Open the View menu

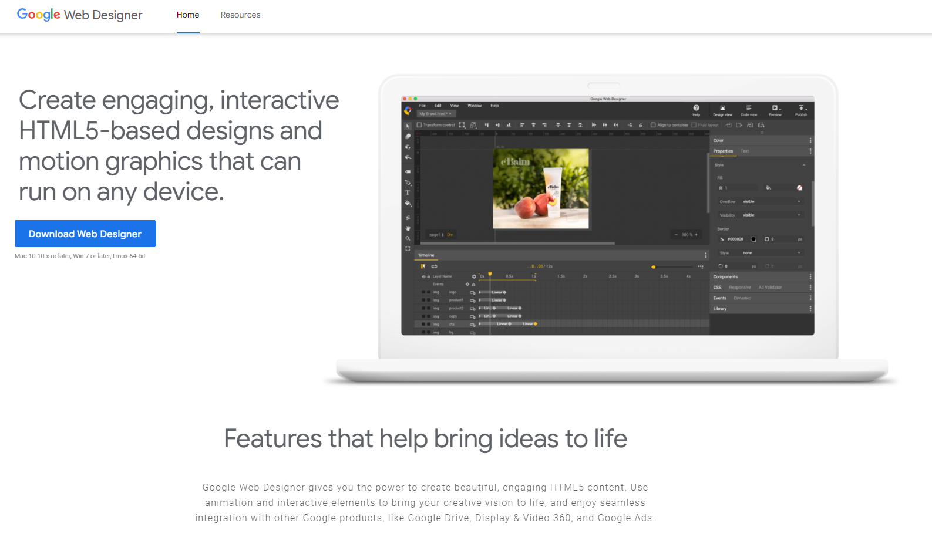click(x=455, y=106)
